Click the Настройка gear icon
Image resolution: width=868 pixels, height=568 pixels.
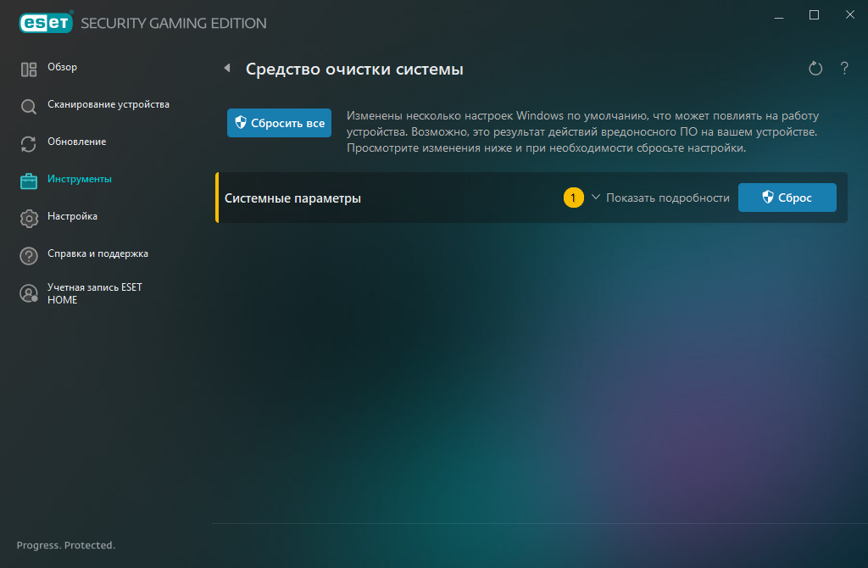29,219
